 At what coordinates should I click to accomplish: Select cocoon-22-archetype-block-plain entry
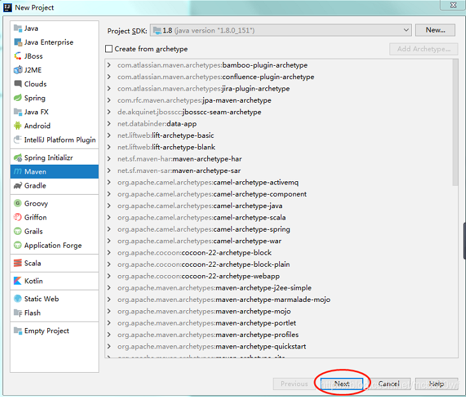pyautogui.click(x=203, y=264)
